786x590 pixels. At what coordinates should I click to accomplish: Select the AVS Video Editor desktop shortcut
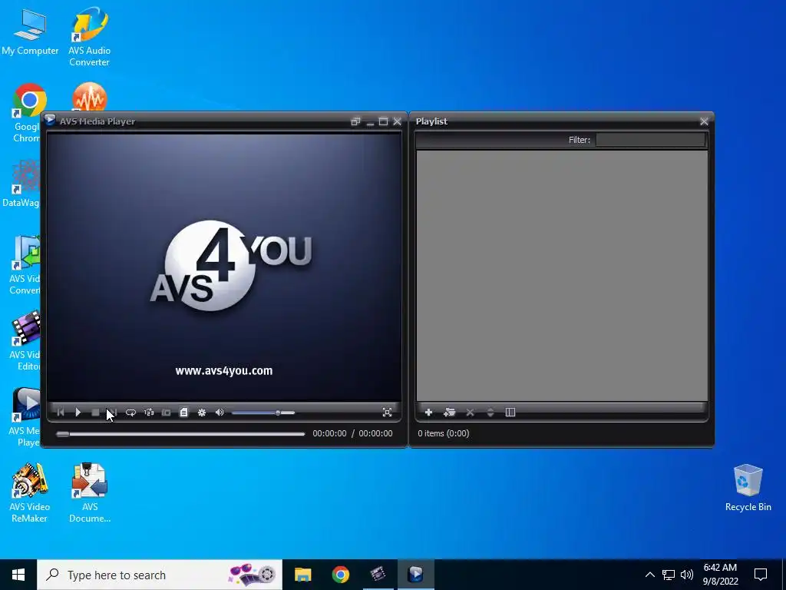[x=25, y=341]
